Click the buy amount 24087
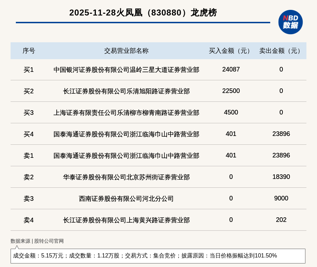Image resolution: width=317 pixels, height=267 pixels. tap(231, 69)
